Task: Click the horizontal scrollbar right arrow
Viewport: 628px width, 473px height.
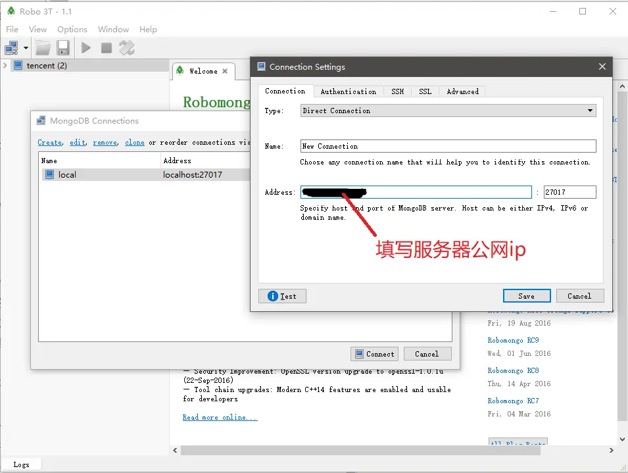Action: tap(611, 450)
